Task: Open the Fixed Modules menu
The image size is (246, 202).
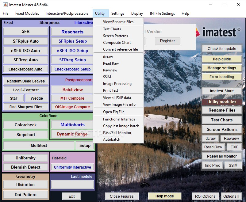Action: 27,13
